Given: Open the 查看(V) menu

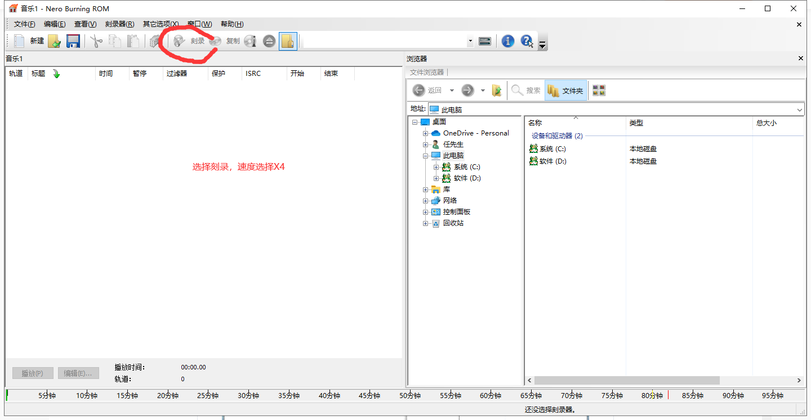Looking at the screenshot, I should pos(86,24).
